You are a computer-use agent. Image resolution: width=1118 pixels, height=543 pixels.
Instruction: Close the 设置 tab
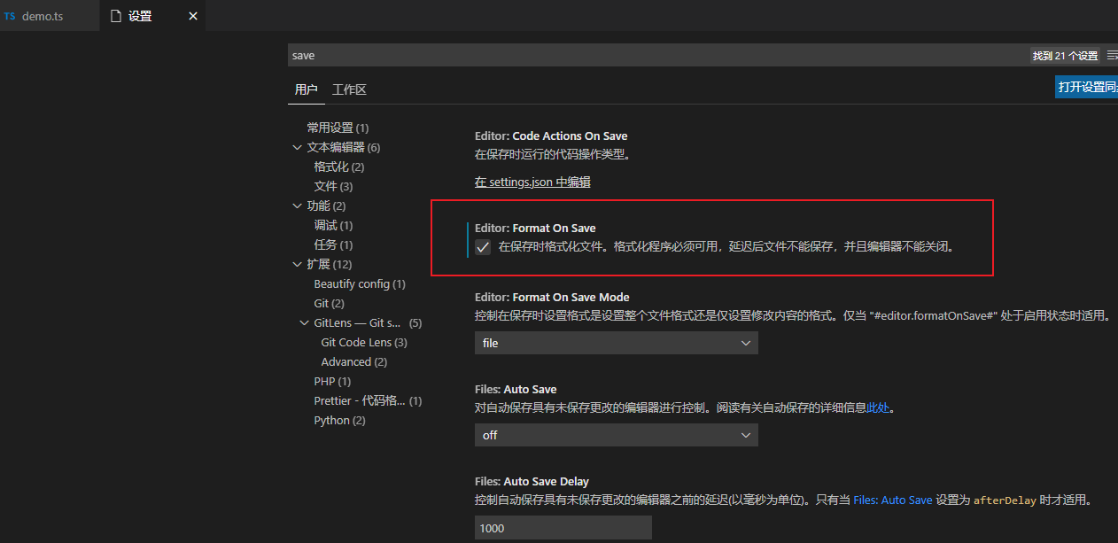pos(193,16)
